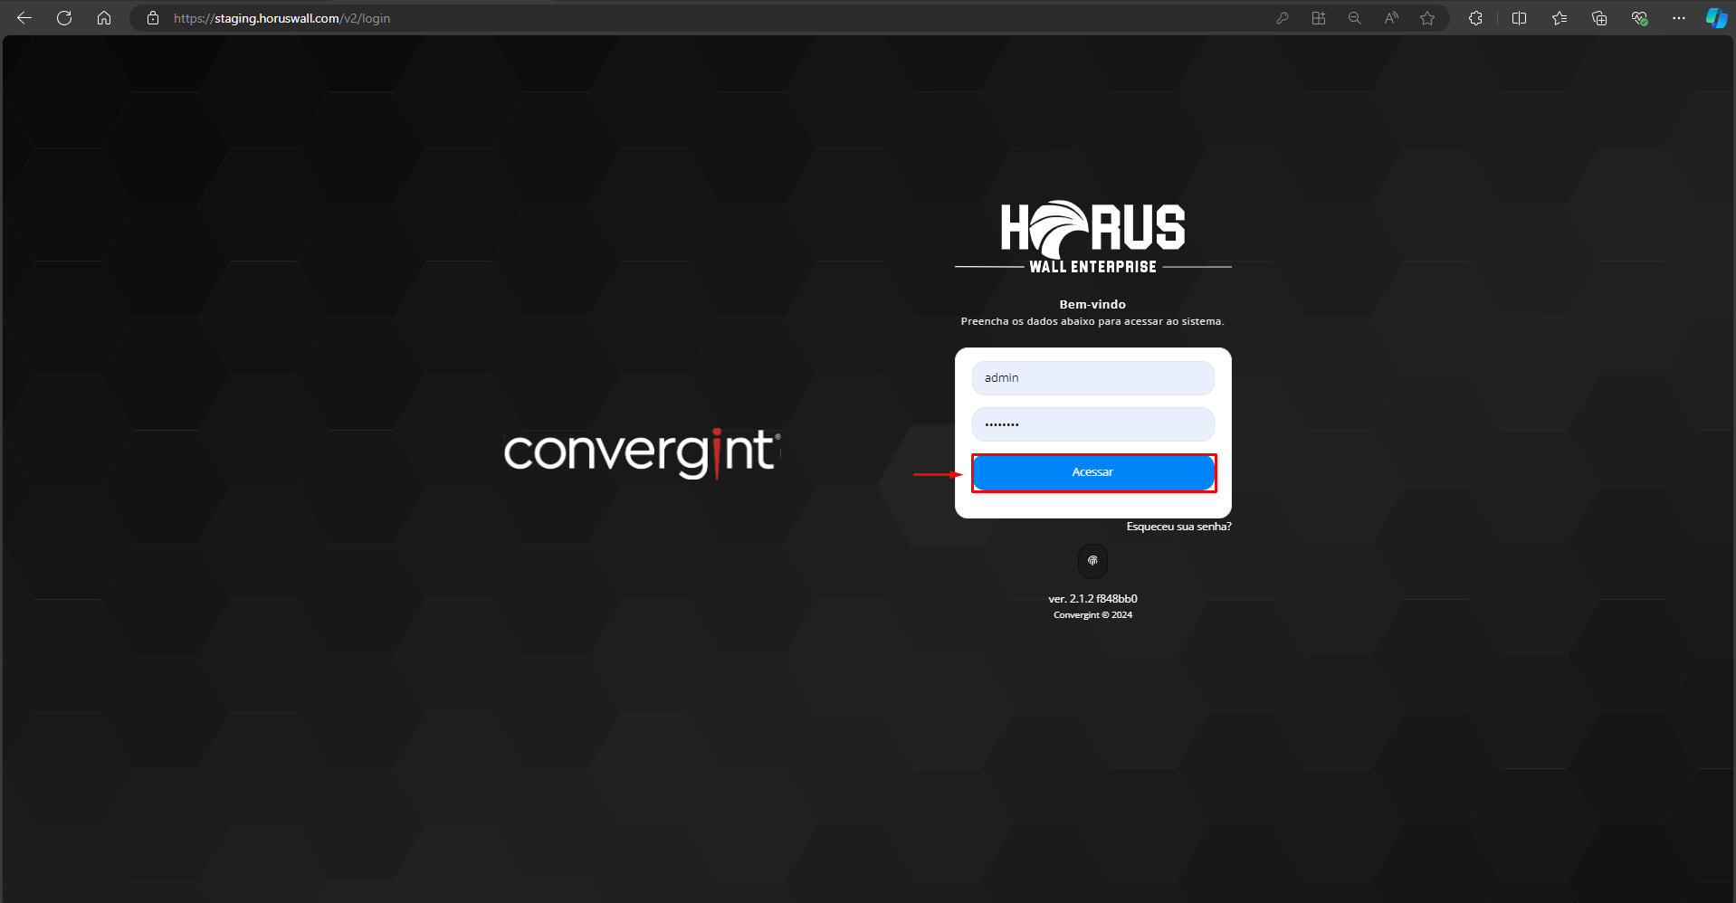Click the Acessar login button
Screen dimensions: 1736x903
pos(1092,471)
